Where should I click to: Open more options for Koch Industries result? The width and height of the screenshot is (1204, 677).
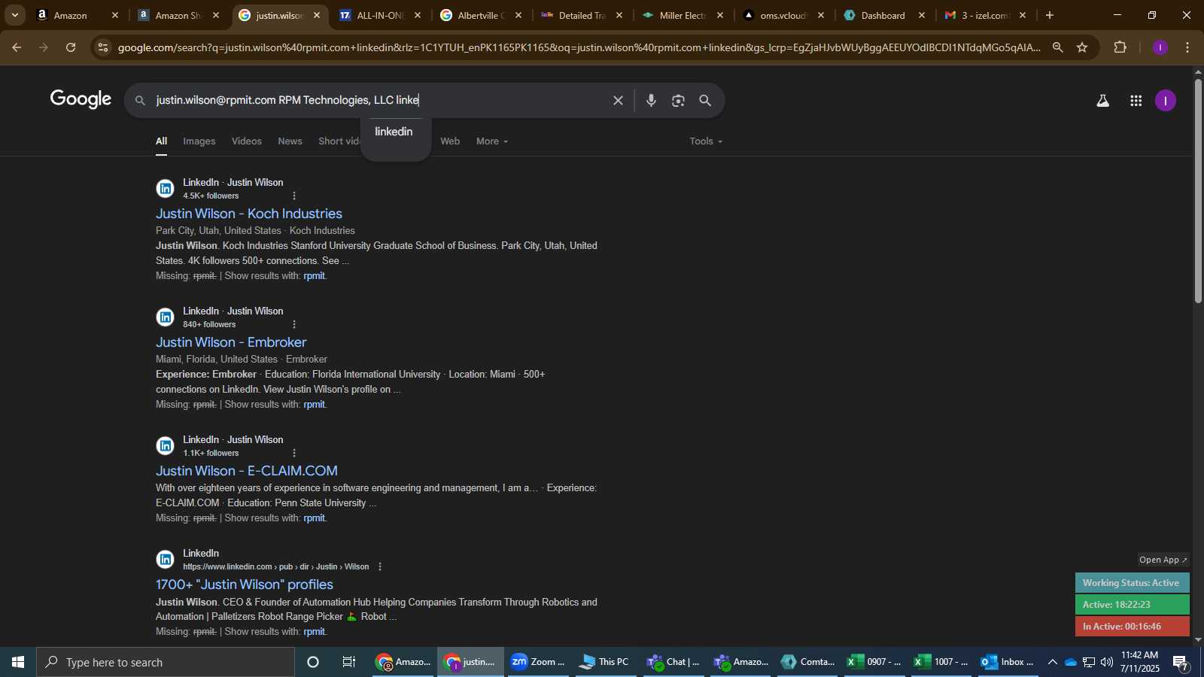click(294, 196)
